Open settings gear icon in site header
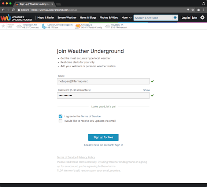Screen dimensions: 207x187 pos(202,18)
